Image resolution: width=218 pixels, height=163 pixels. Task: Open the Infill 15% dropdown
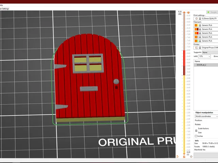coord(204,56)
